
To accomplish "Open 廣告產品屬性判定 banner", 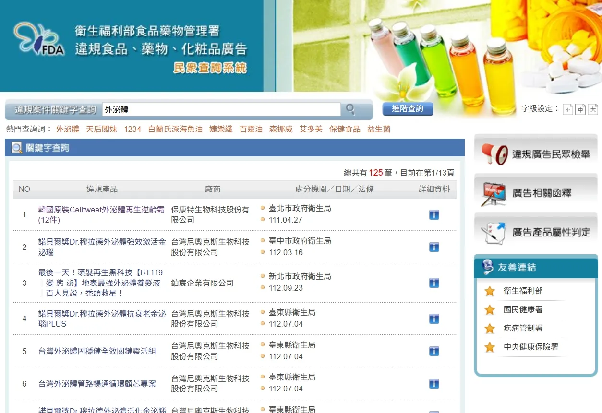I will (x=536, y=232).
